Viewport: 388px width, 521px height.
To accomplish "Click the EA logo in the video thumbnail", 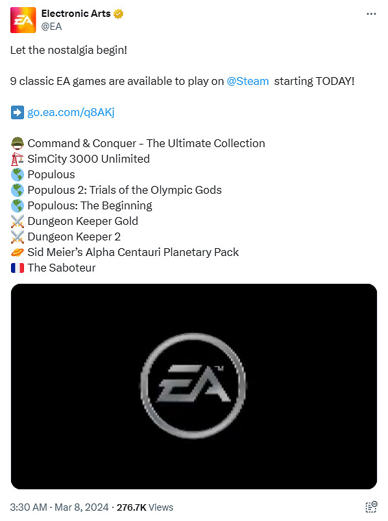I will pos(193,385).
